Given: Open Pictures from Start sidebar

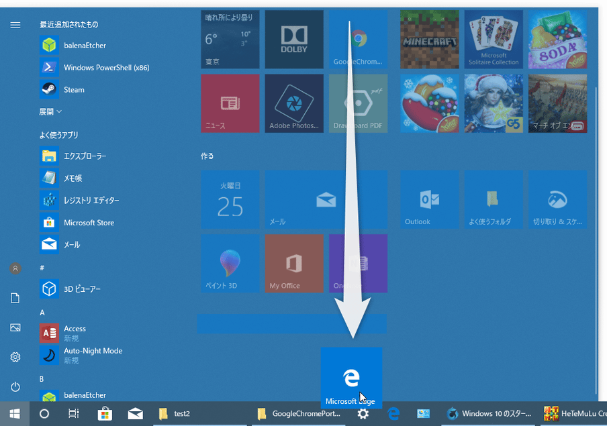Looking at the screenshot, I should [15, 328].
